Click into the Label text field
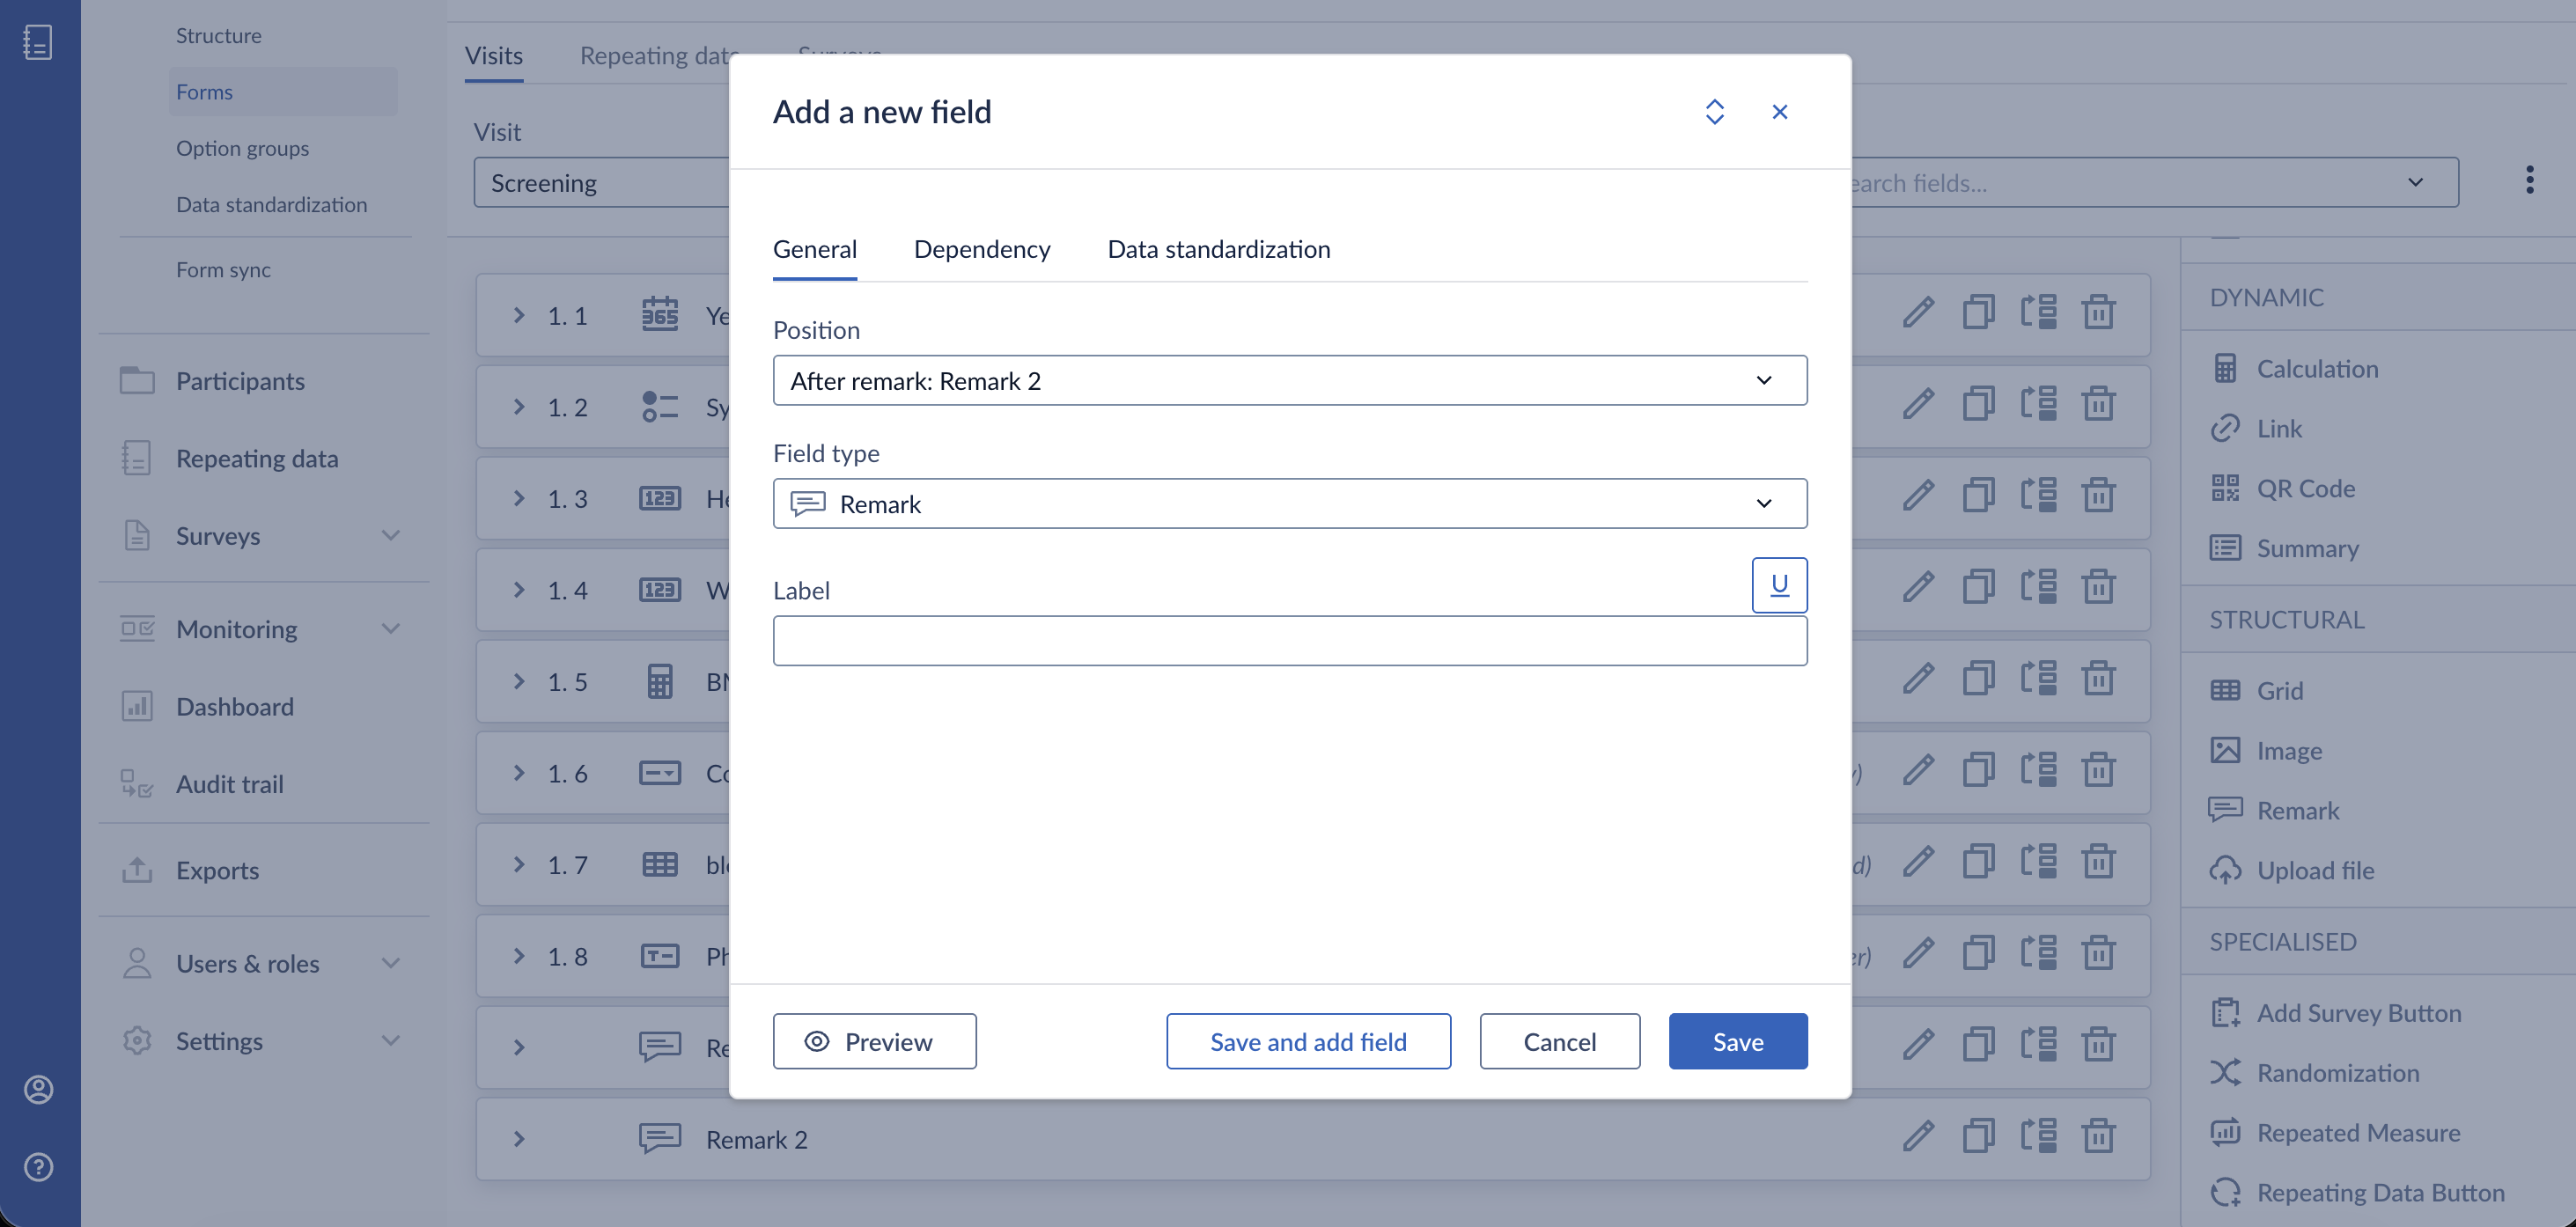 point(1289,641)
